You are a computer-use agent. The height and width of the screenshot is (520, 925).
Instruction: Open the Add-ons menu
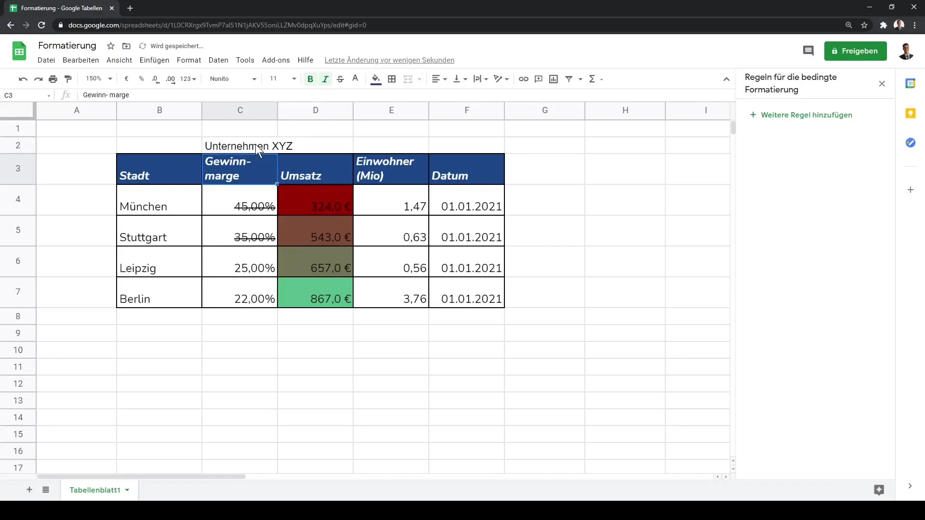pos(276,60)
